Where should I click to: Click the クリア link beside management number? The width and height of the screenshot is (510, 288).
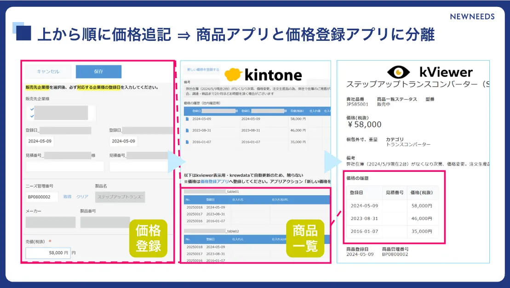pos(82,197)
